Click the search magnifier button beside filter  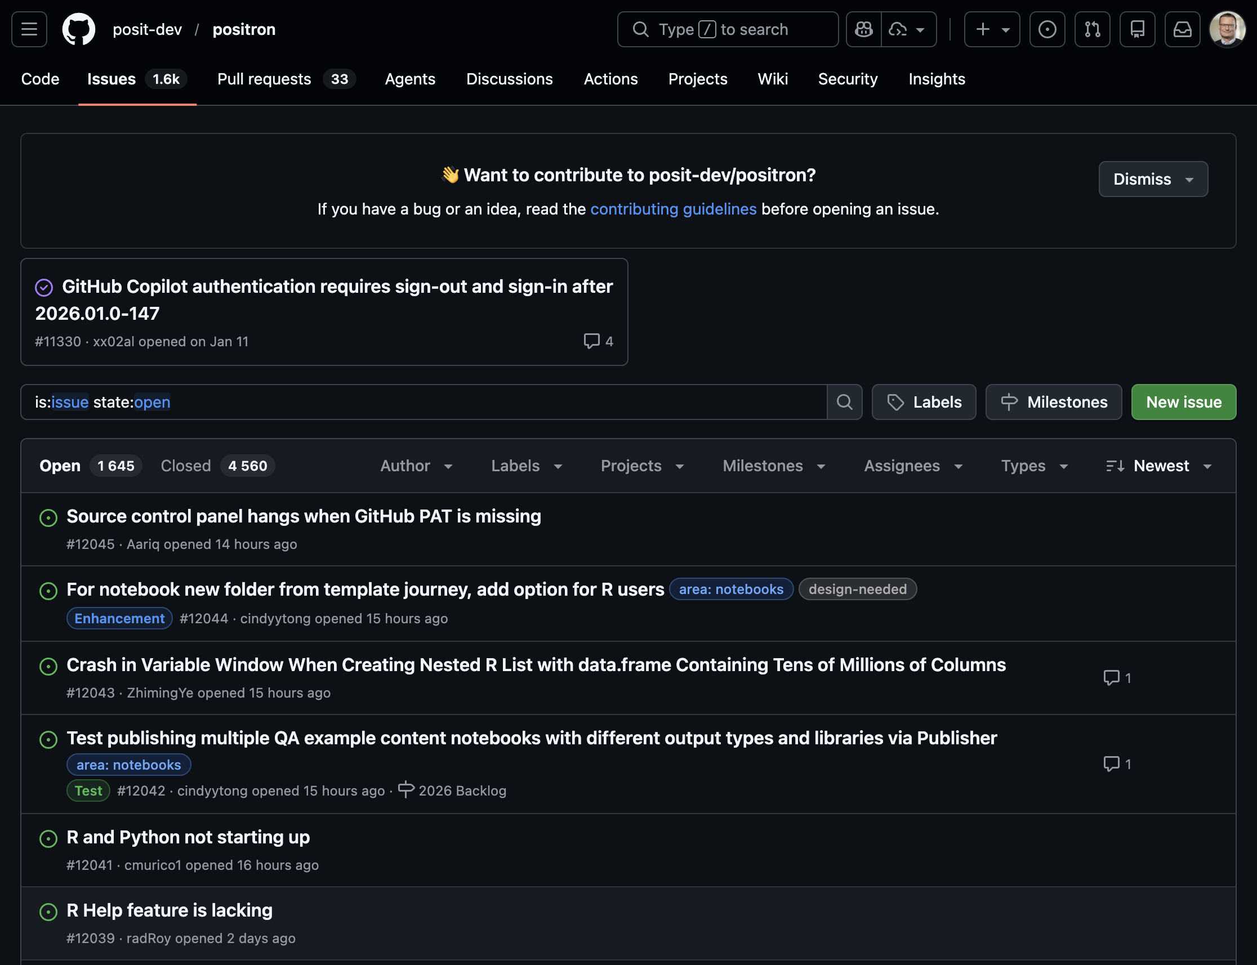point(844,402)
